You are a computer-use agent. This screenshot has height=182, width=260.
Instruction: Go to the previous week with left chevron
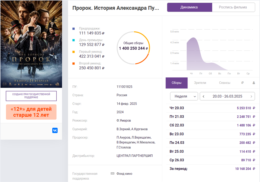(203, 96)
